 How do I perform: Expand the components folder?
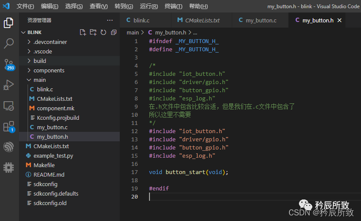click(49, 70)
